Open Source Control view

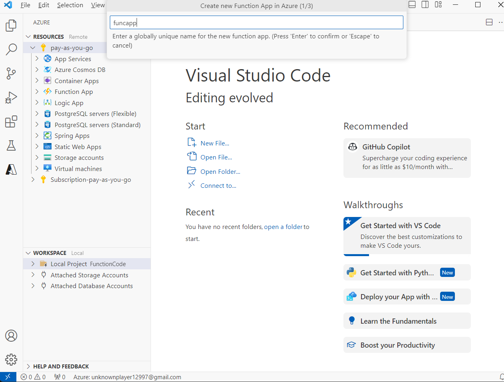(11, 74)
